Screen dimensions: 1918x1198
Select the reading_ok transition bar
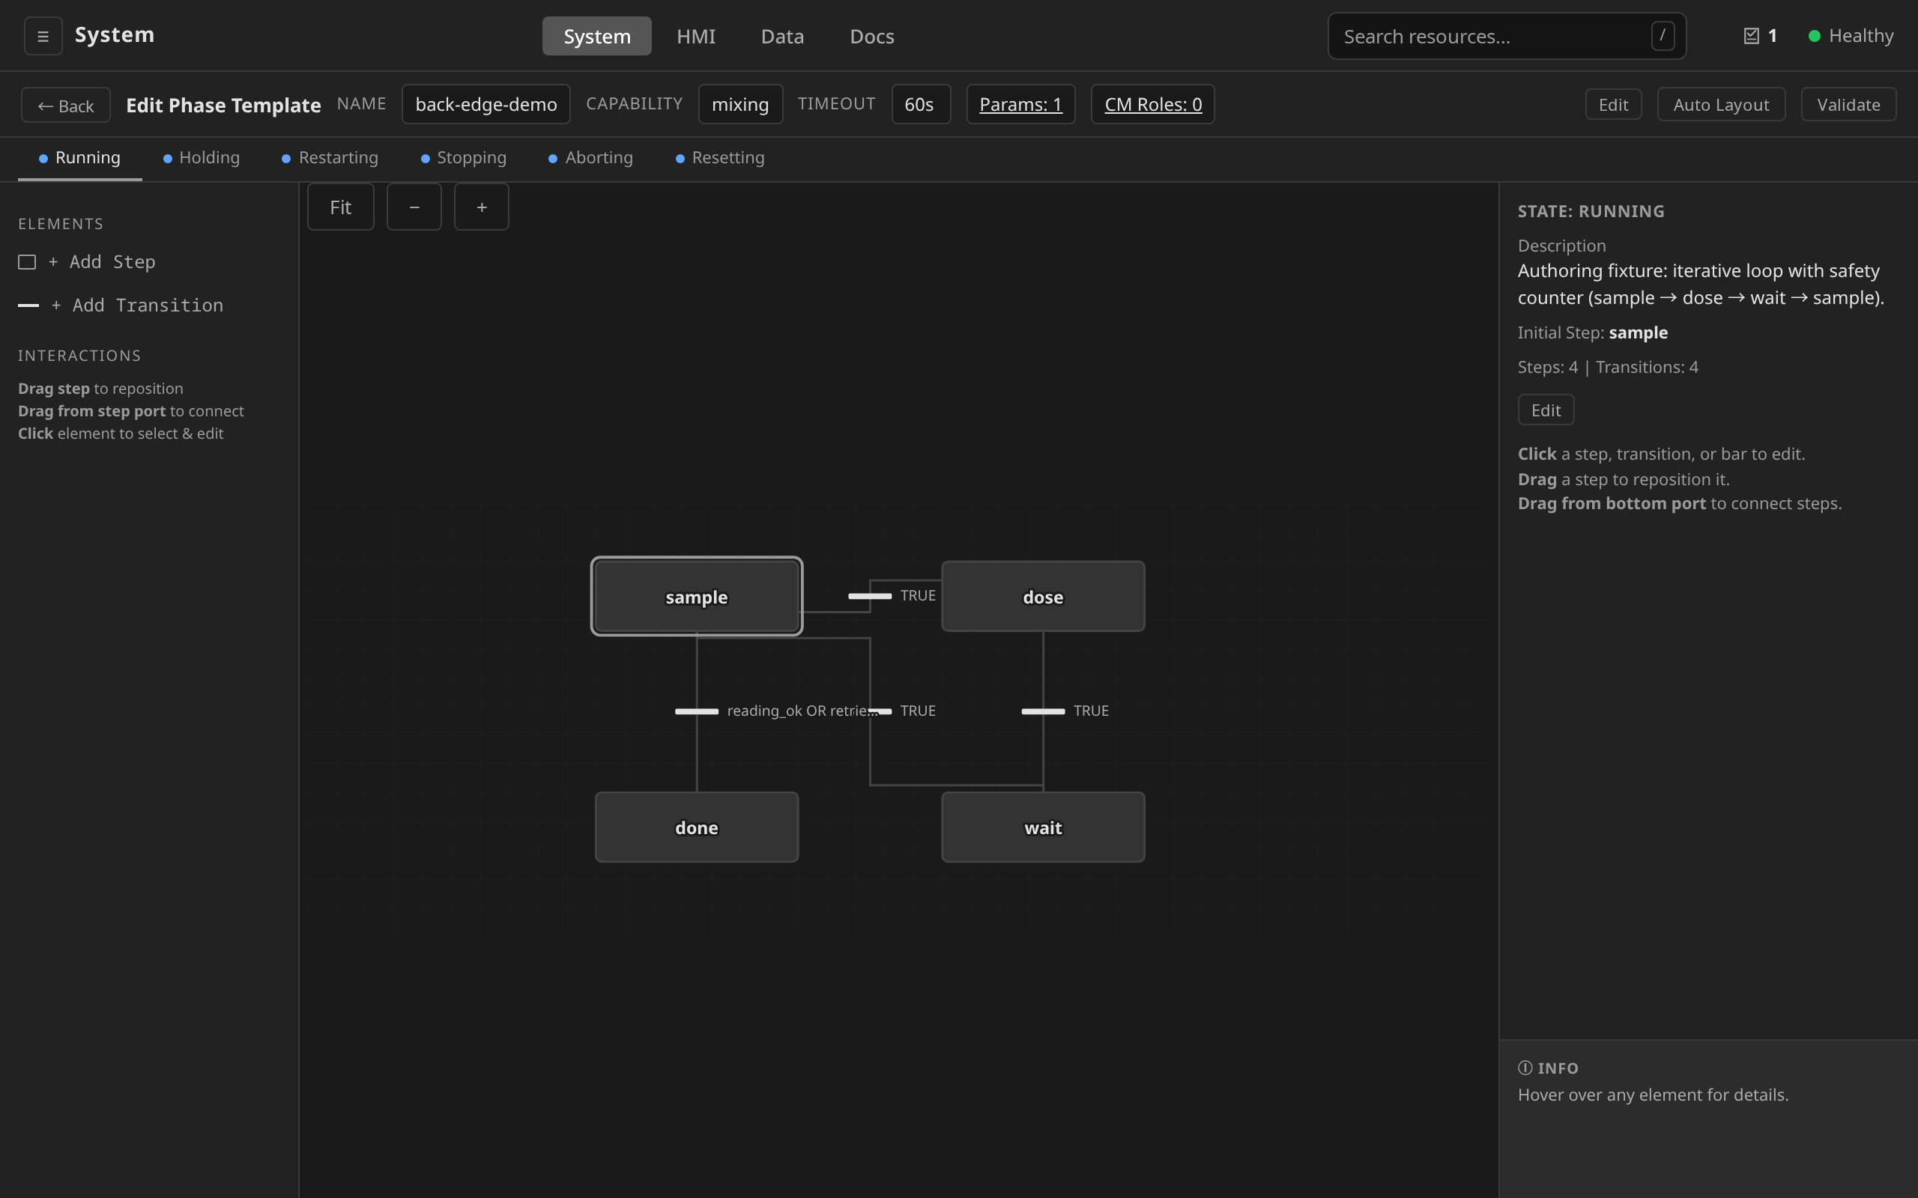(697, 711)
